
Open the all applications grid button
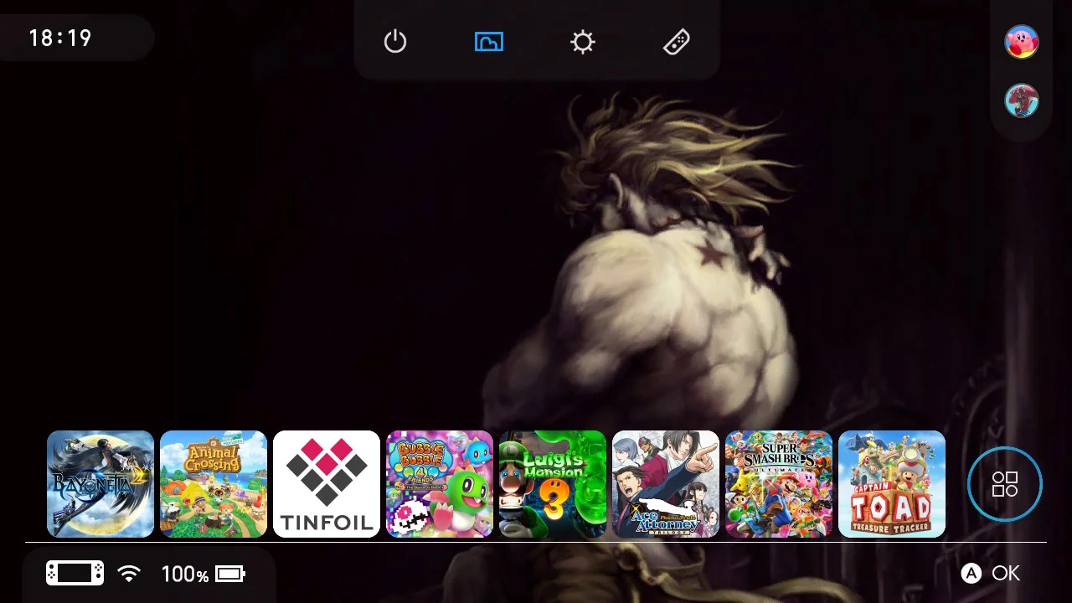tap(1005, 484)
